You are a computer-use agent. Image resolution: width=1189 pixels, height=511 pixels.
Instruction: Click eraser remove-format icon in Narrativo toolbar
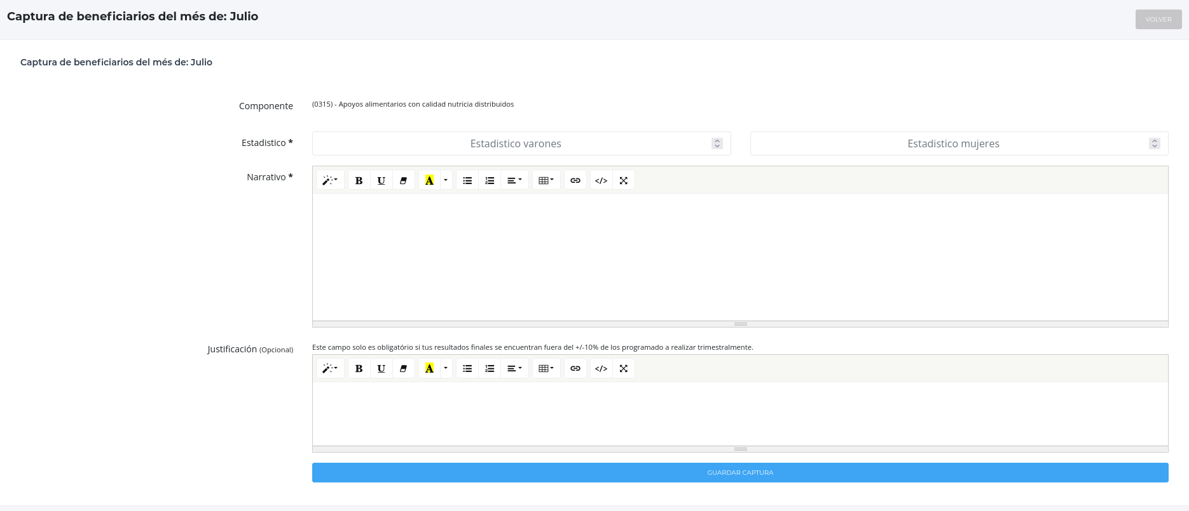tap(404, 180)
